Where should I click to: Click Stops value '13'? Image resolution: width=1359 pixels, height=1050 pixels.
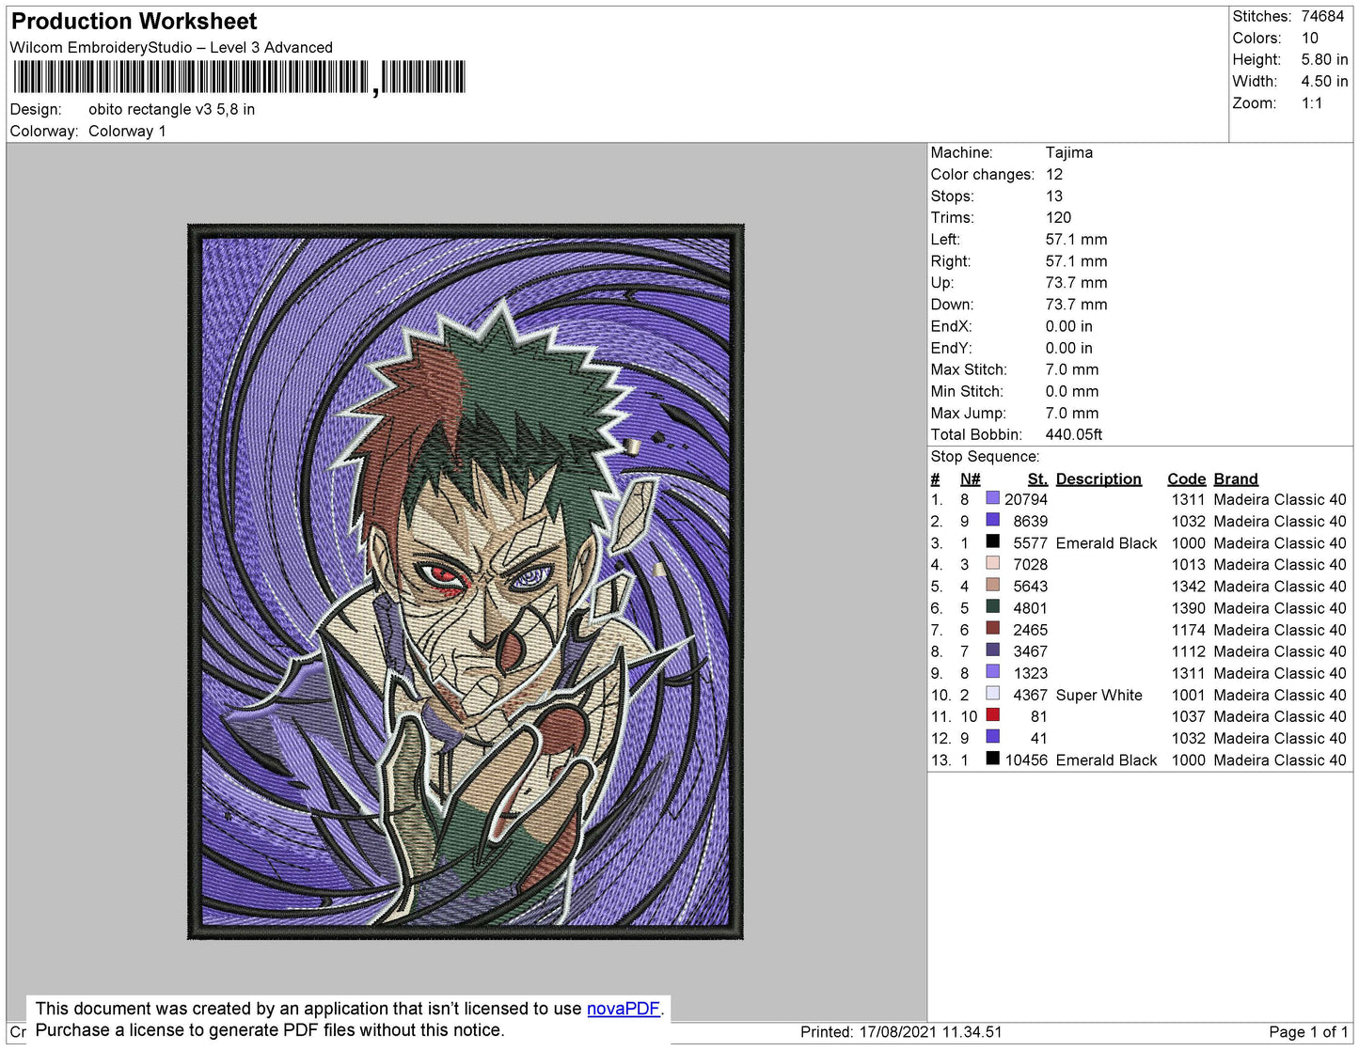point(1054,196)
